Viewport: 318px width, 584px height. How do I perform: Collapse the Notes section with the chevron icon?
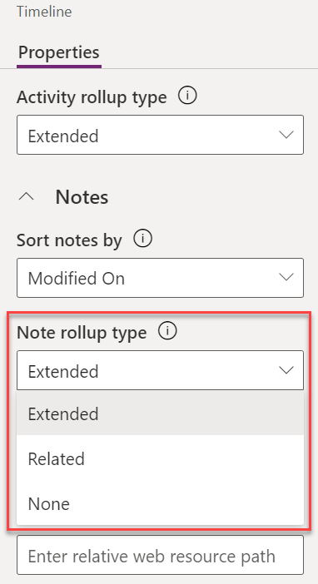(27, 197)
